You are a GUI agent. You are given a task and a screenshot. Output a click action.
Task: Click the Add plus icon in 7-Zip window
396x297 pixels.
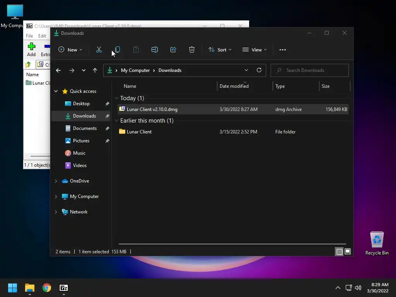coord(31,46)
